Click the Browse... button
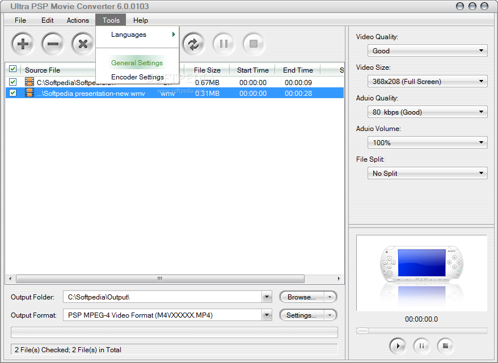This screenshot has width=498, height=363. point(302,297)
